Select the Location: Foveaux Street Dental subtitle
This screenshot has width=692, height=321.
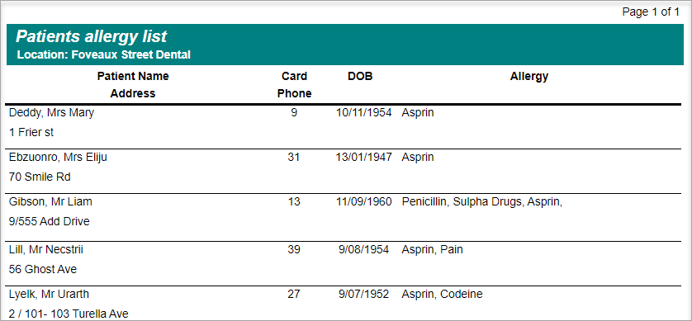tap(104, 55)
